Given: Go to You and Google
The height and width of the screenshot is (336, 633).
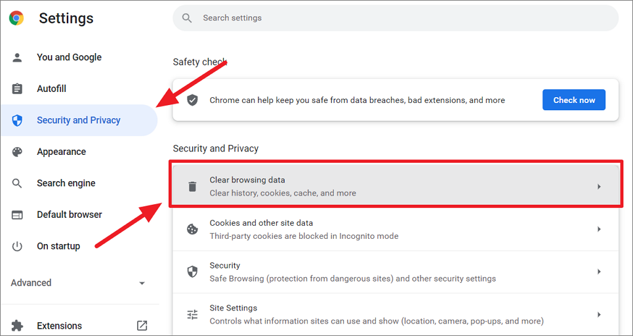Looking at the screenshot, I should coord(69,57).
